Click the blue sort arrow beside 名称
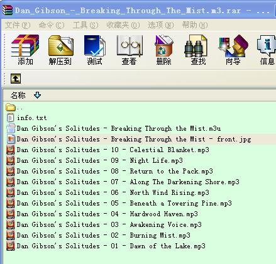 click(x=37, y=95)
